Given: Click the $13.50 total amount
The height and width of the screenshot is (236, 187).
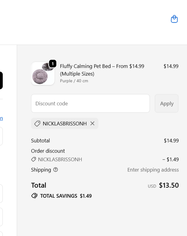Looking at the screenshot, I should point(169,185).
